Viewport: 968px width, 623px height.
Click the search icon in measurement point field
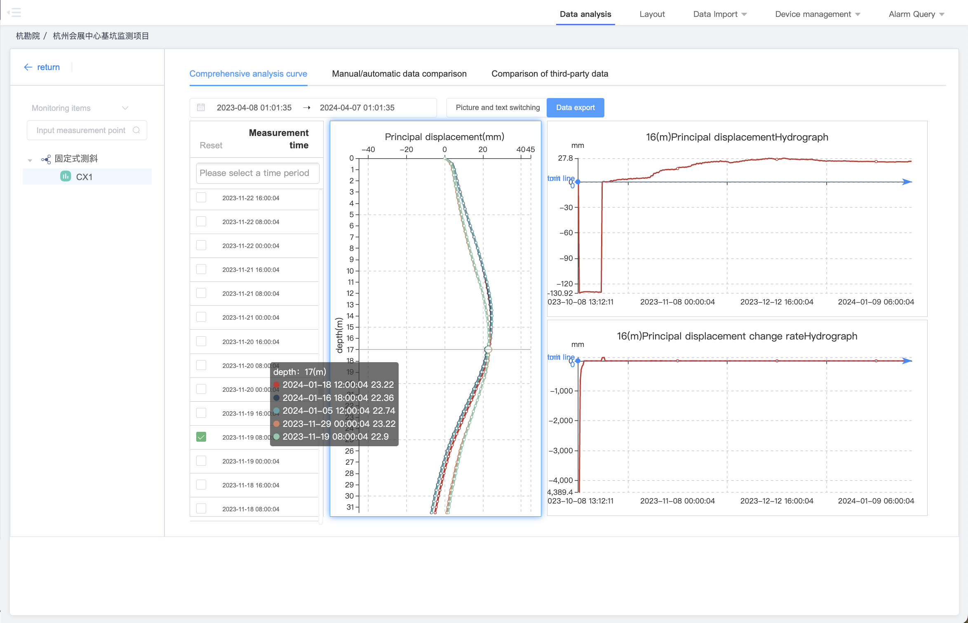tap(136, 130)
